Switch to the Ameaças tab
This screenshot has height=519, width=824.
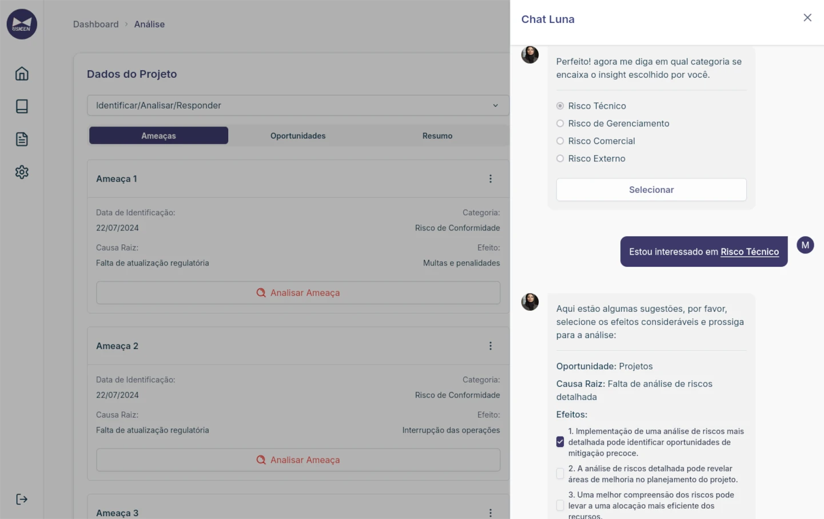coord(158,136)
